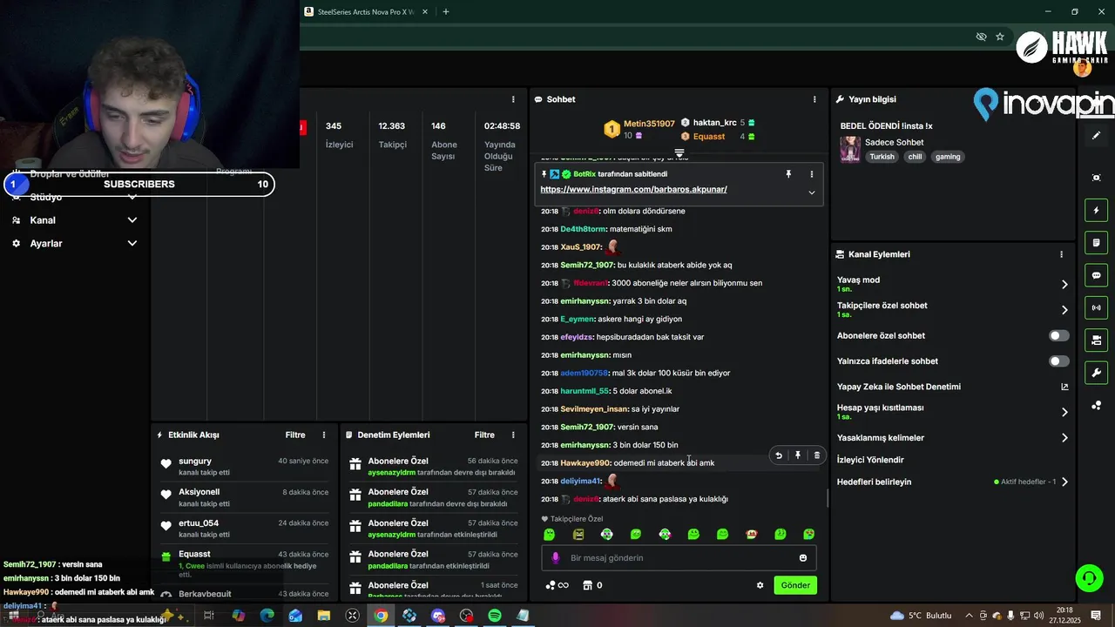Open the Kanal Eylemleri three-dot menu
This screenshot has width=1115, height=627.
[x=1061, y=254]
